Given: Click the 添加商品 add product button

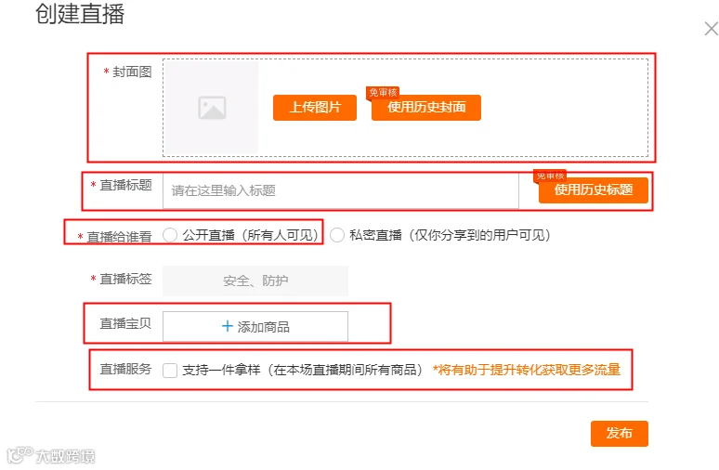Looking at the screenshot, I should (x=255, y=327).
